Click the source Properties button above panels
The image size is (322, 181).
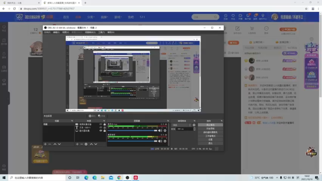(92, 116)
